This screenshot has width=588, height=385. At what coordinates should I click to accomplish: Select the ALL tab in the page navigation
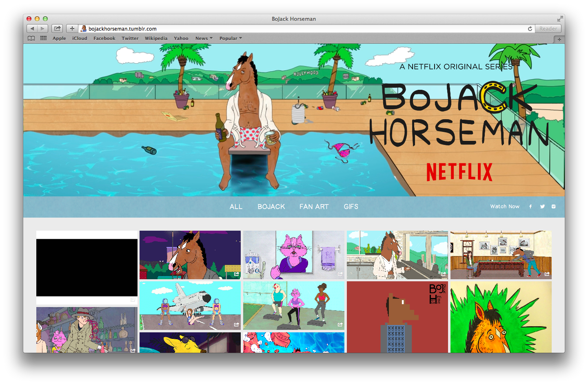(236, 207)
